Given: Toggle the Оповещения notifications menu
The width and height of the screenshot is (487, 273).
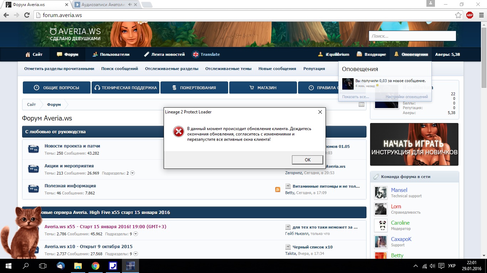Looking at the screenshot, I should point(411,54).
